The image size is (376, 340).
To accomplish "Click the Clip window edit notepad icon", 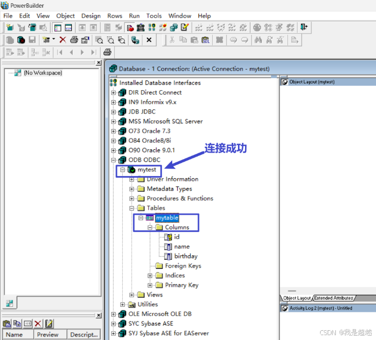I will [x=49, y=324].
